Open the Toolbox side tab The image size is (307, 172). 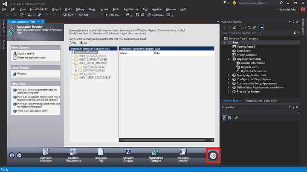pyautogui.click(x=4, y=44)
